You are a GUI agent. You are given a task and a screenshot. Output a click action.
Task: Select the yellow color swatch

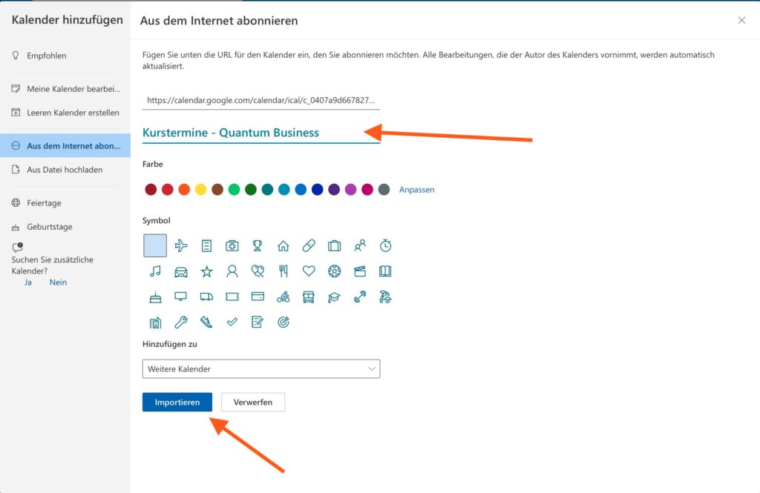tap(200, 190)
